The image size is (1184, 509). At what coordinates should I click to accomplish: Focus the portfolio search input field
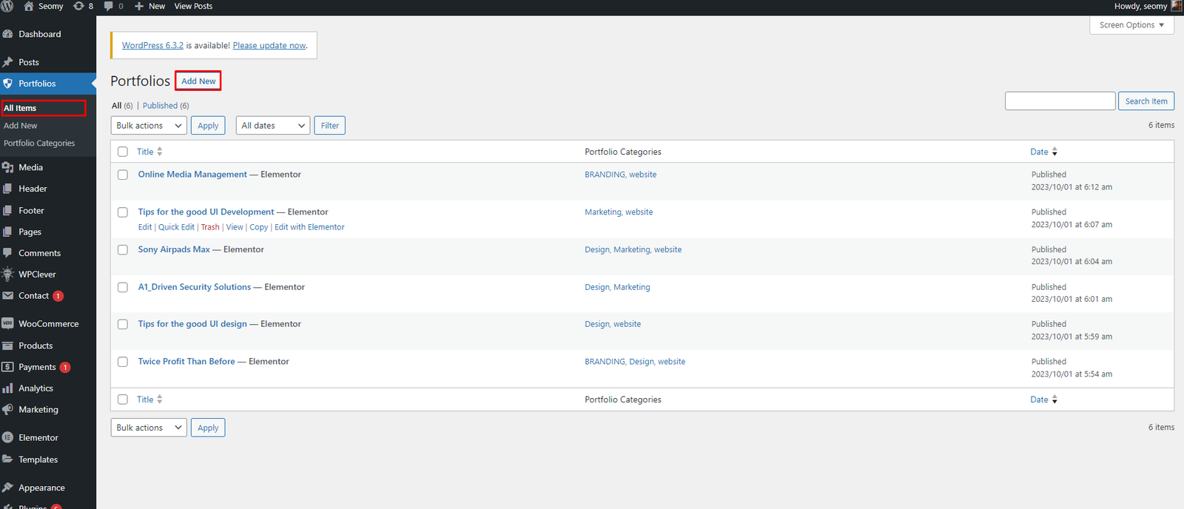point(1060,101)
